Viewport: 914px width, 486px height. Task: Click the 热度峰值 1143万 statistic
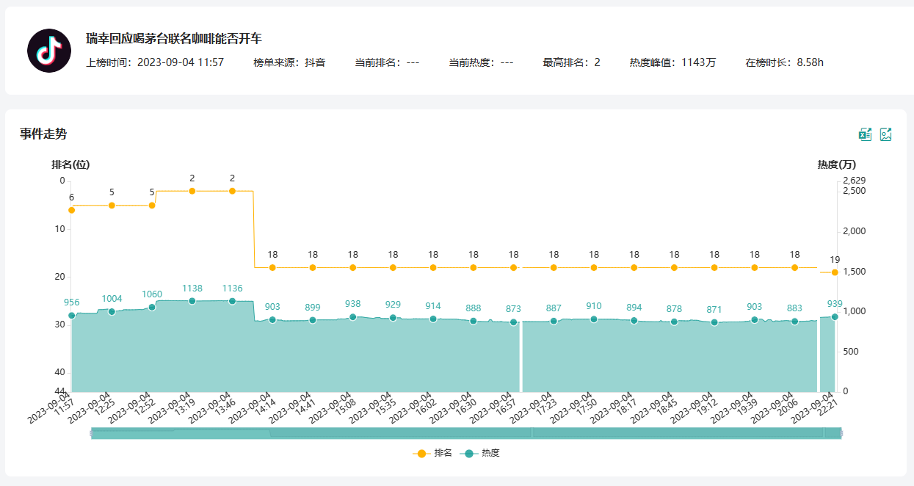(672, 62)
